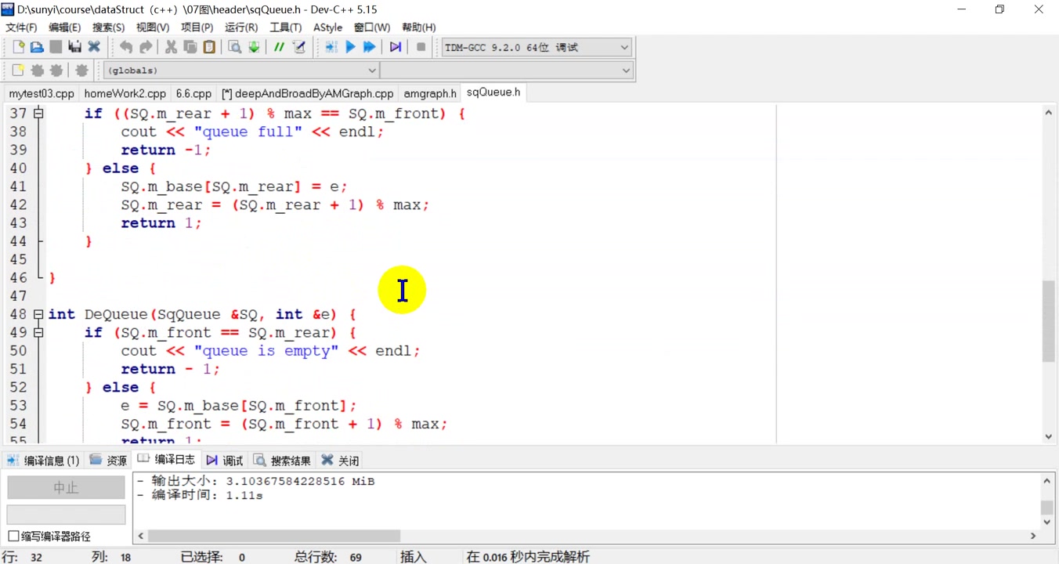The width and height of the screenshot is (1059, 564).
Task: Open the empty member function dropdown
Action: click(x=507, y=70)
